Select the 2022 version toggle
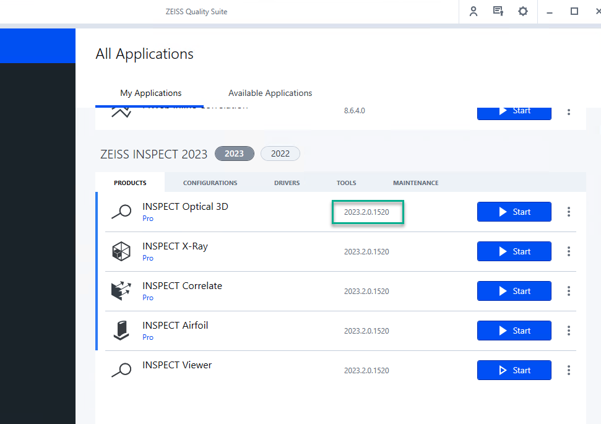Viewport: 601px width, 424px height. 280,154
